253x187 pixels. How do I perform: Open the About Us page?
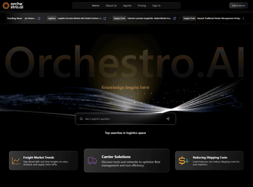pos(111,6)
